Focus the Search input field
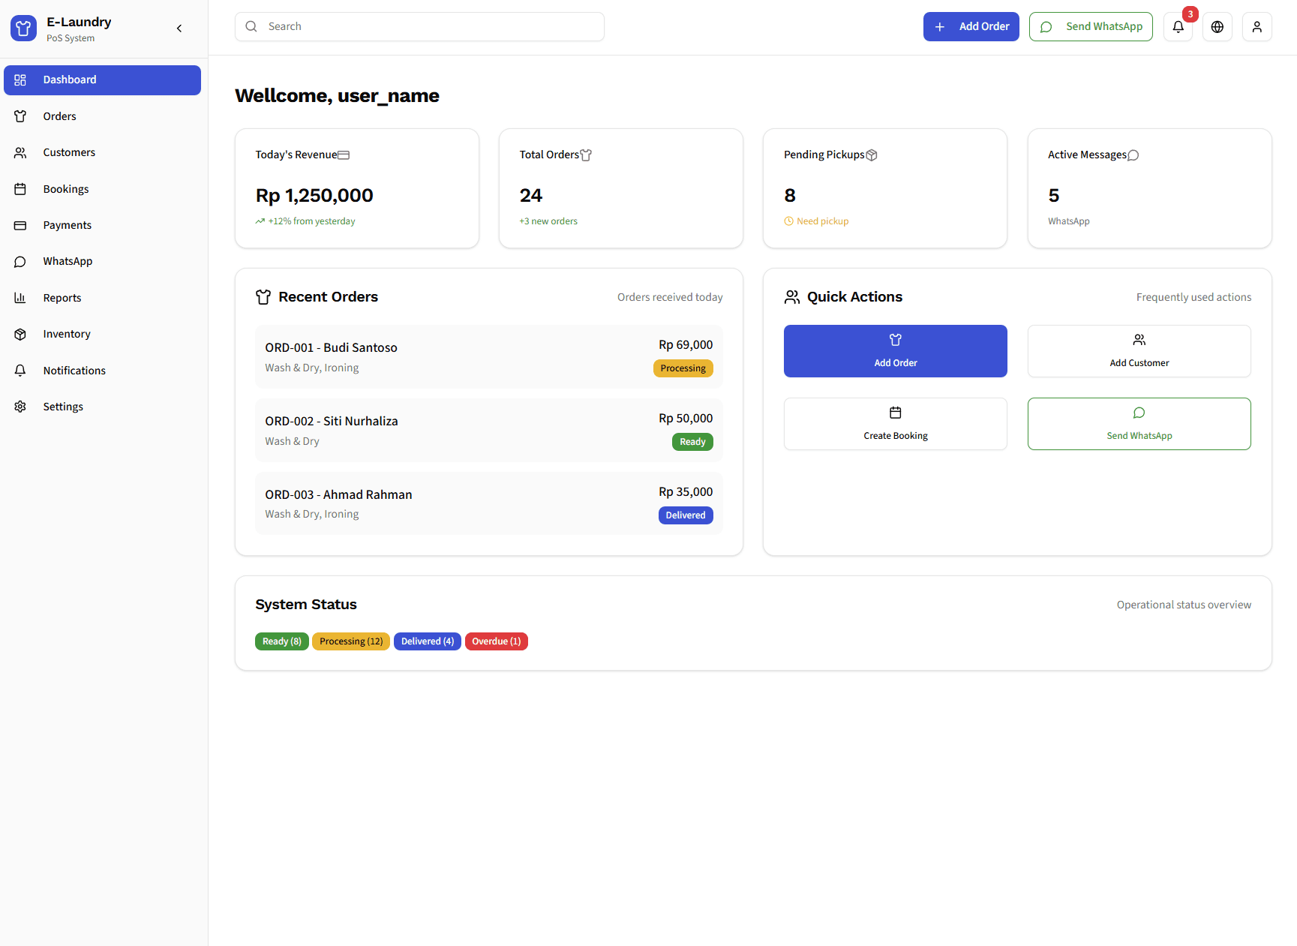Viewport: 1297px width, 946px height. coord(419,26)
